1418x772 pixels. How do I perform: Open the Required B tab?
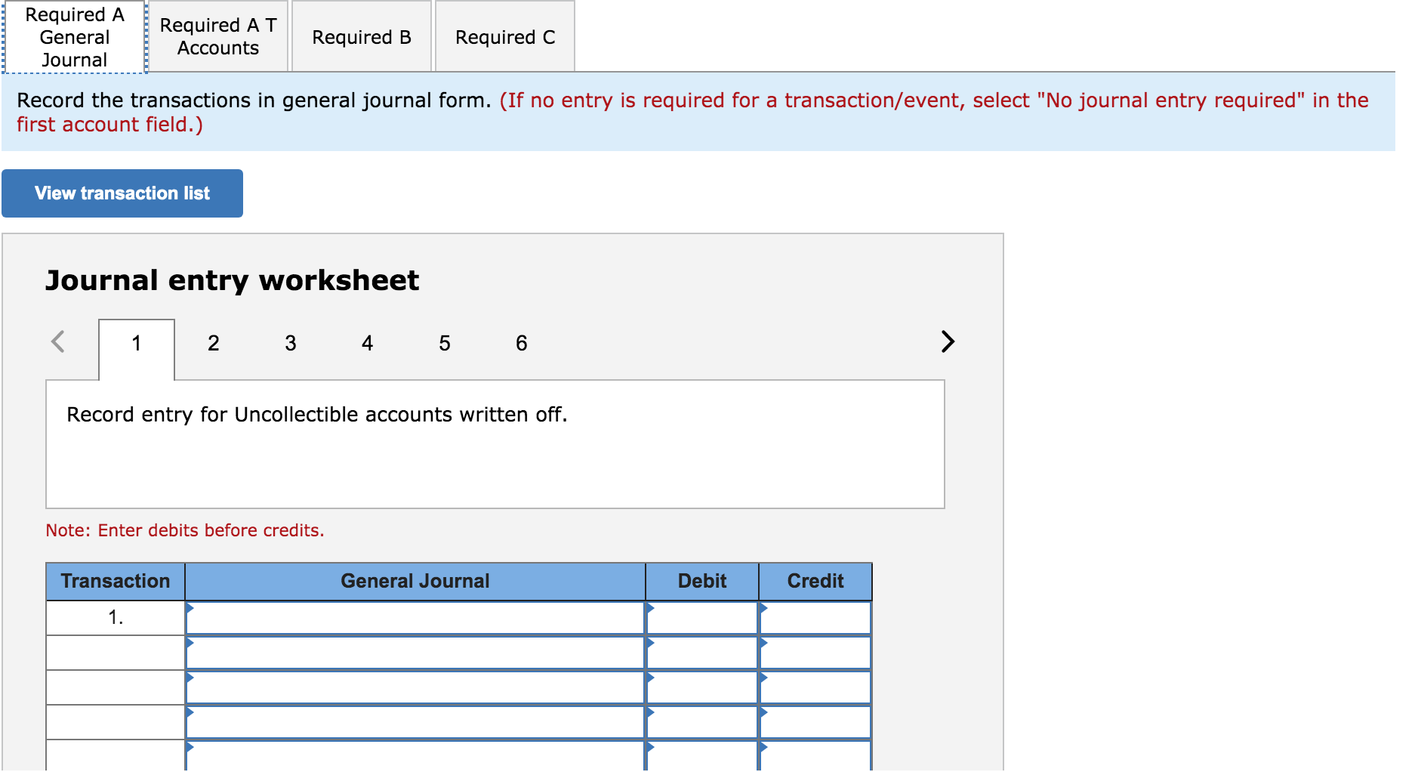click(x=361, y=36)
